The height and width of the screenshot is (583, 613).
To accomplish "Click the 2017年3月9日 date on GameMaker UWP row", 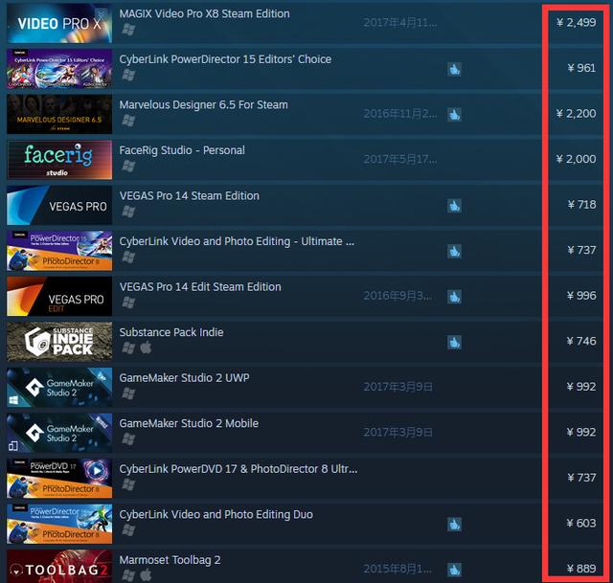I will [398, 387].
